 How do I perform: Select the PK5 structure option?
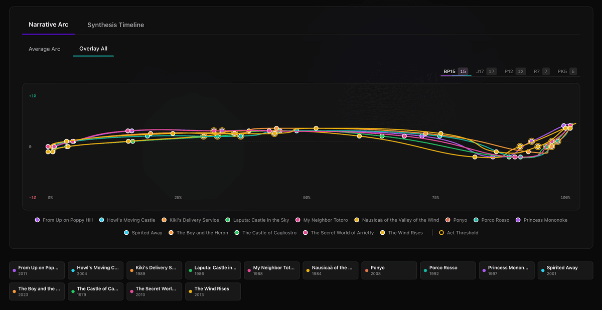pos(567,71)
